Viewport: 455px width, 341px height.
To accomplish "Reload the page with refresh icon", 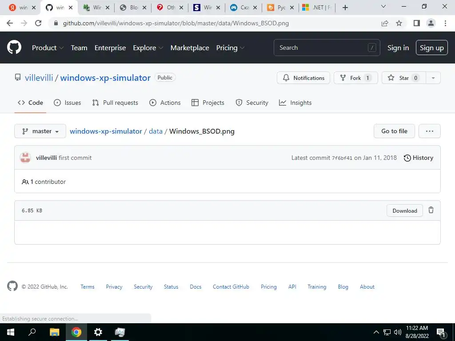I will point(38,23).
